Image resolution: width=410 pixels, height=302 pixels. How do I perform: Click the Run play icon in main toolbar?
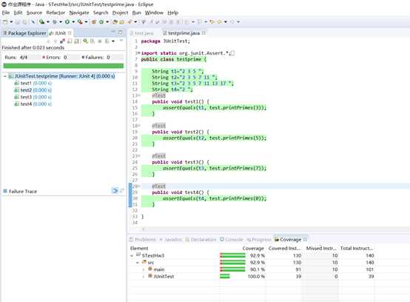point(67,22)
